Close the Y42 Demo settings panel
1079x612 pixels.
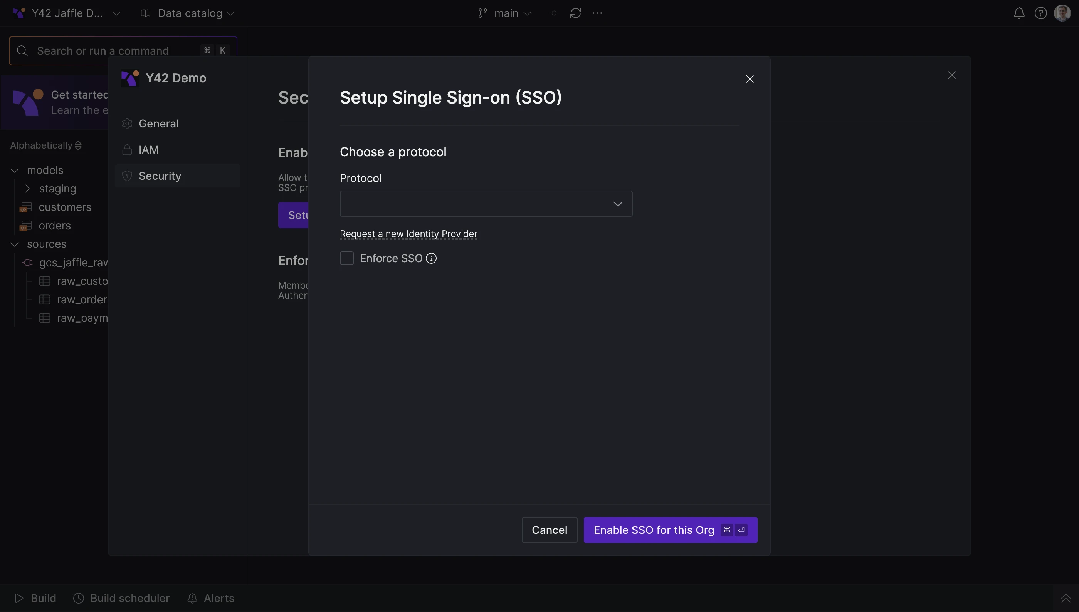tap(951, 75)
